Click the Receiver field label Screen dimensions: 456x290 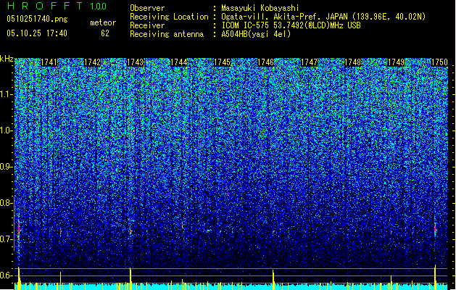147,25
